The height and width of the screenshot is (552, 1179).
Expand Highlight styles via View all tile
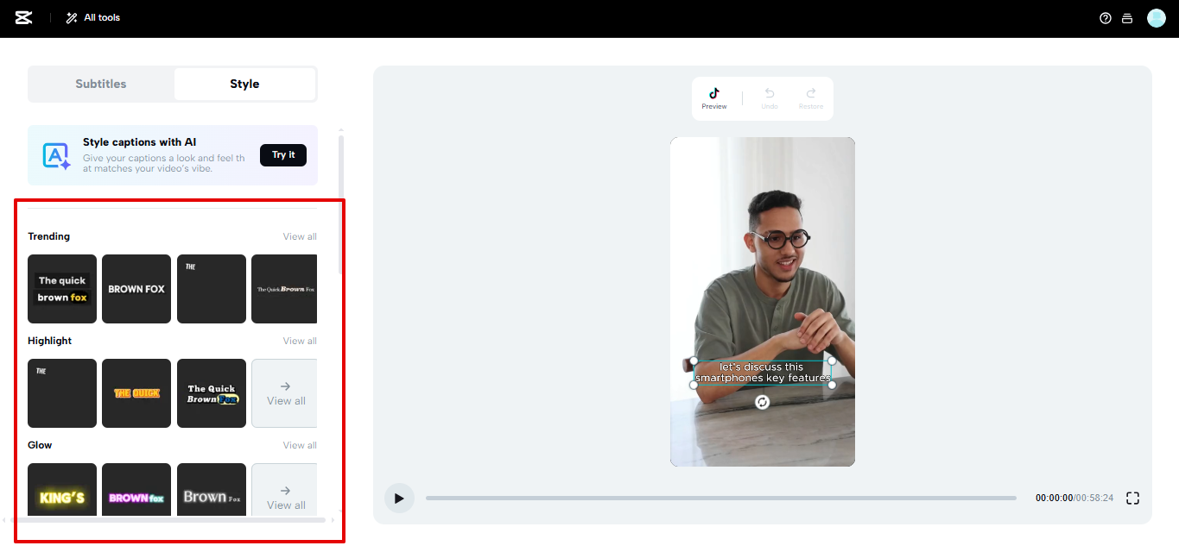pos(284,393)
